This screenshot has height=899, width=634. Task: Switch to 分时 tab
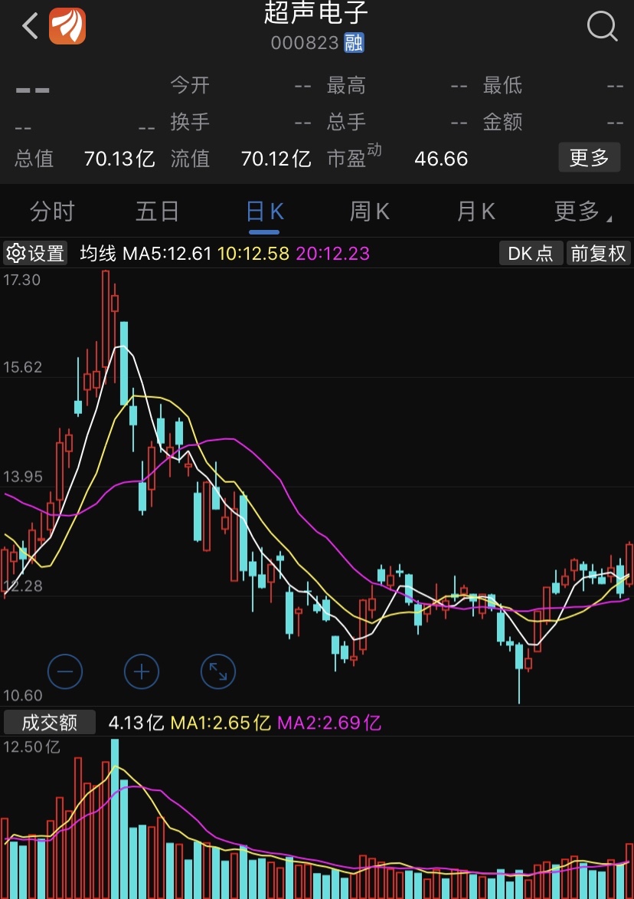52,212
